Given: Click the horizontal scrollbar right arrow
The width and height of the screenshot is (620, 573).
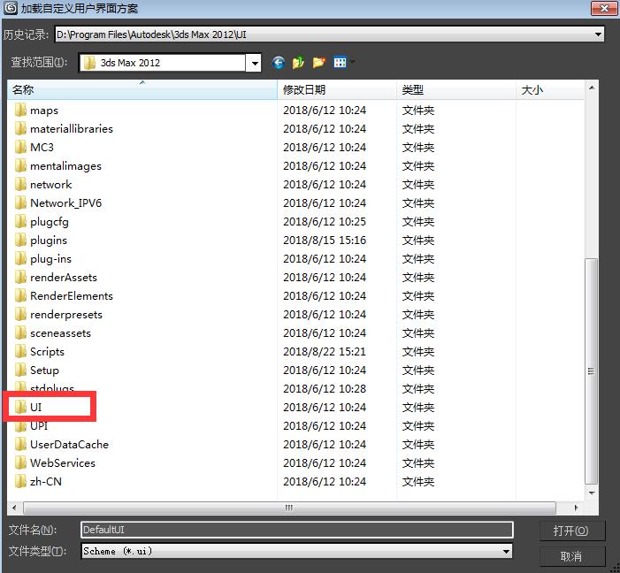Looking at the screenshot, I should 576,508.
